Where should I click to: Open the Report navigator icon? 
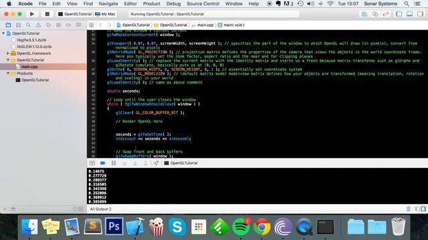(x=78, y=25)
